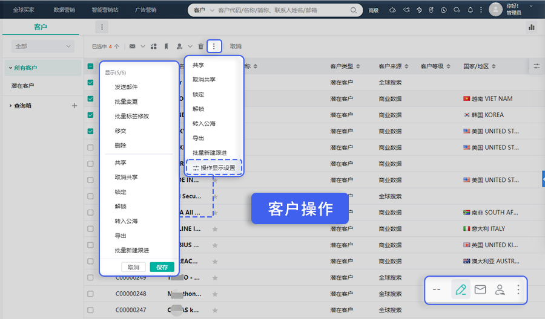Click the bookmark tag toolbar icon
The height and width of the screenshot is (319, 545).
tap(166, 47)
